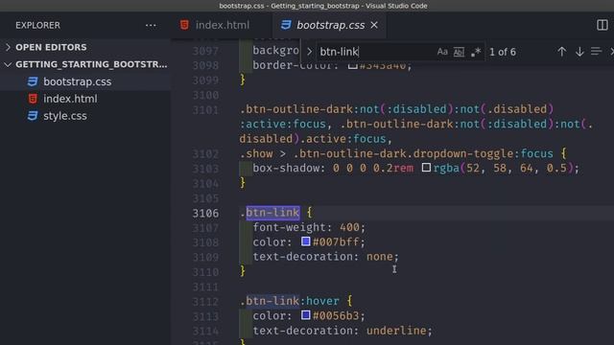
Task: Open the Explorer more actions ellipsis
Action: (x=151, y=26)
